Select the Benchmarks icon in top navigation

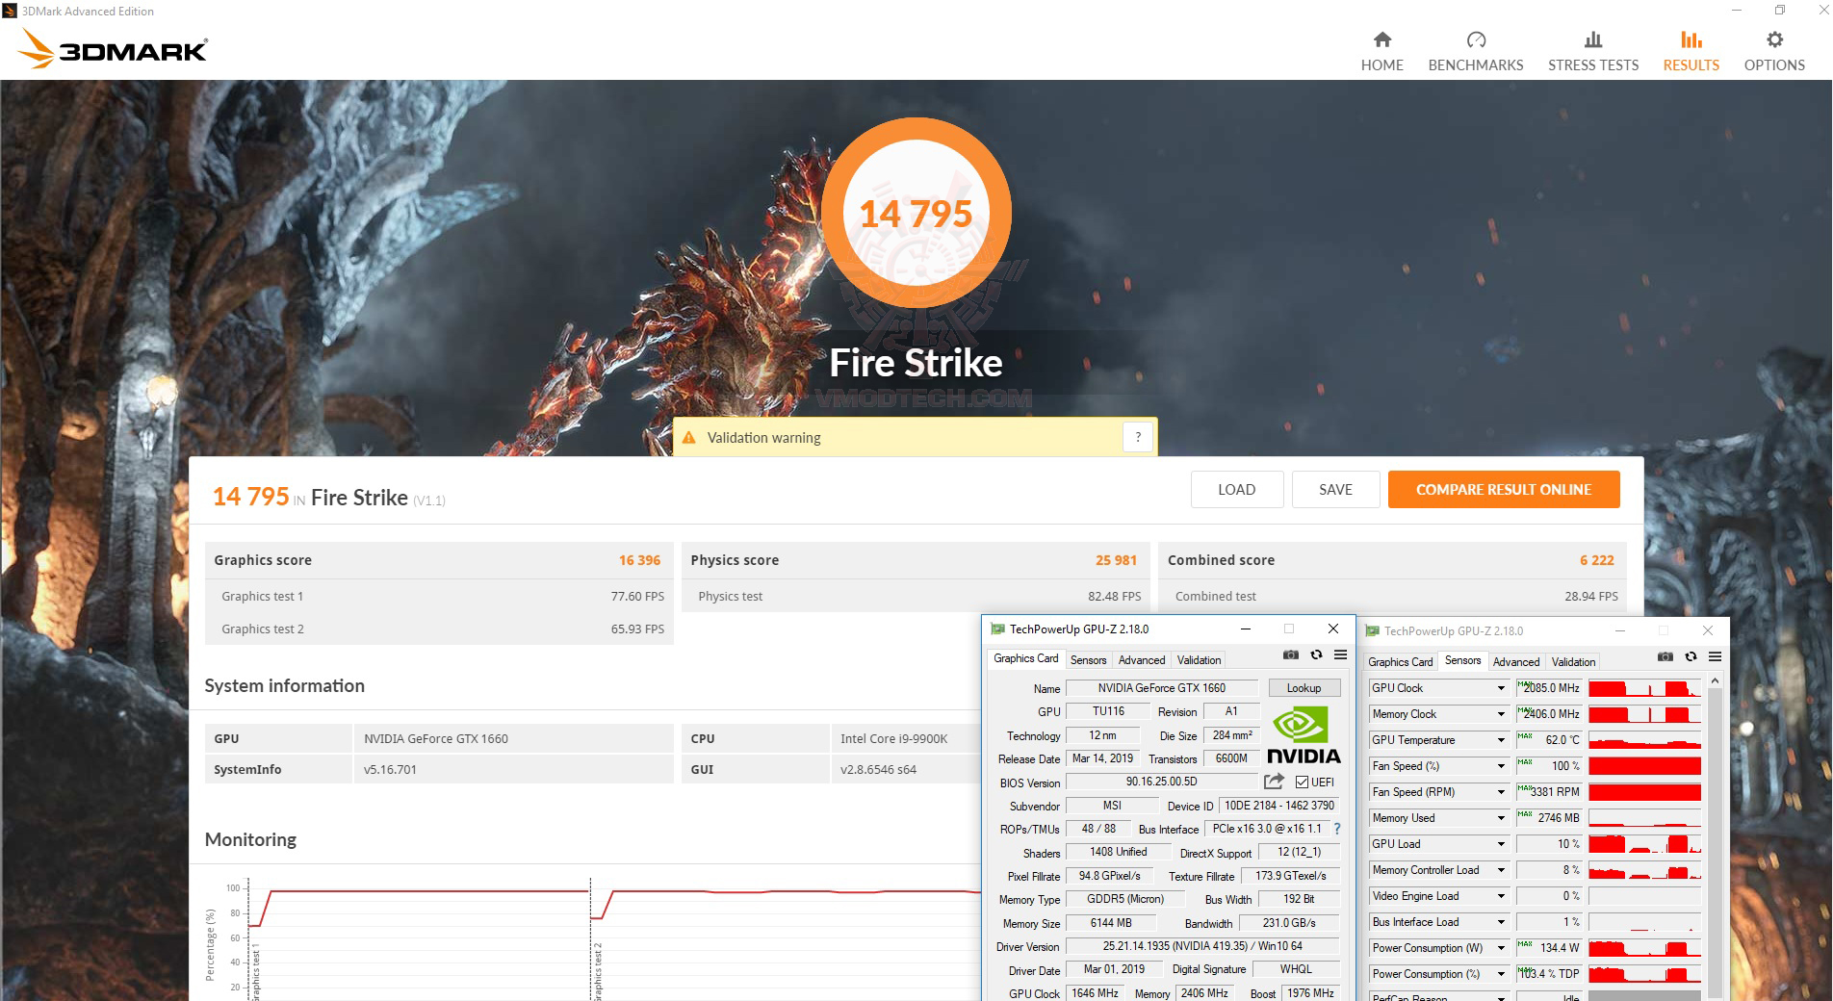point(1475,46)
